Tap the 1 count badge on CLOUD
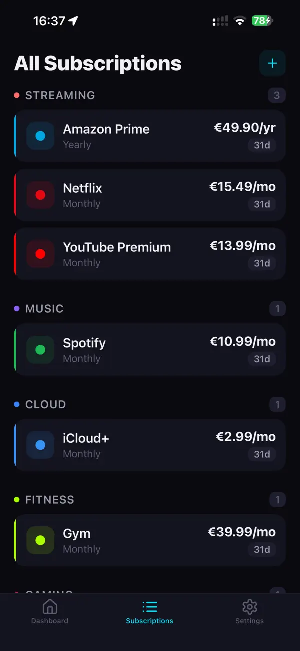The image size is (300, 651). [277, 404]
